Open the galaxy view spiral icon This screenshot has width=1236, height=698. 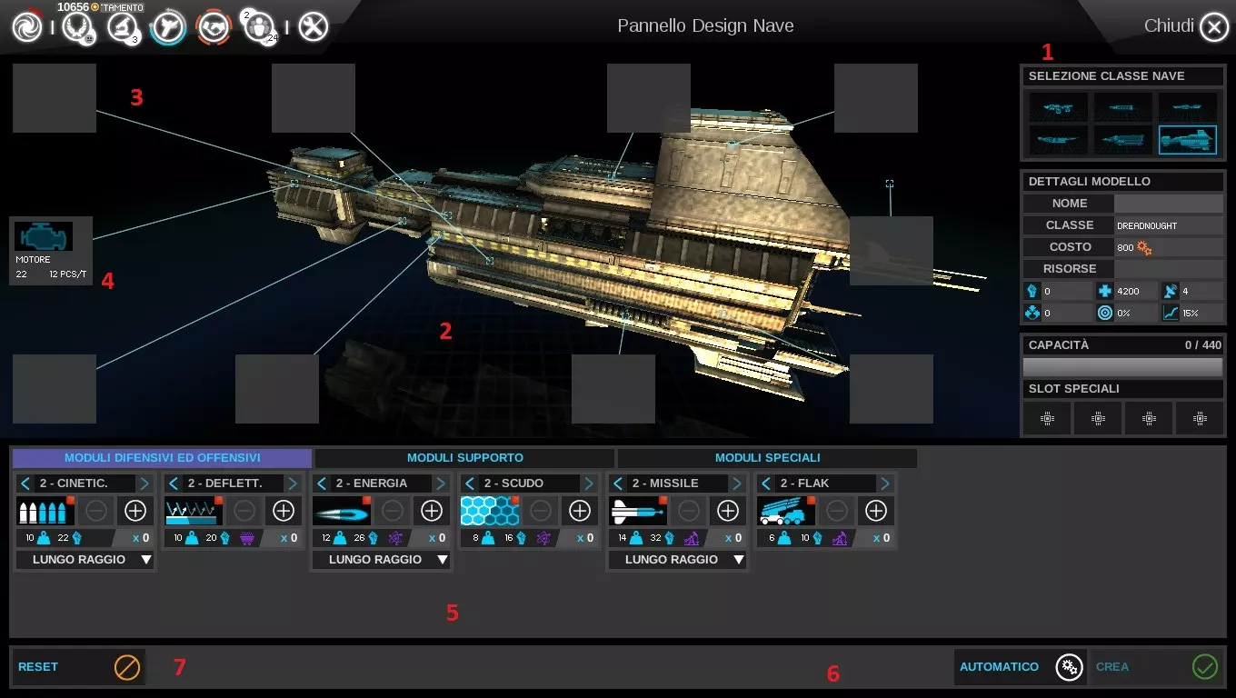[27, 26]
